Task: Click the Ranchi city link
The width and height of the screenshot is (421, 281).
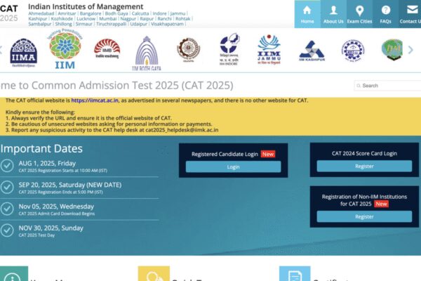Action: pos(165,19)
